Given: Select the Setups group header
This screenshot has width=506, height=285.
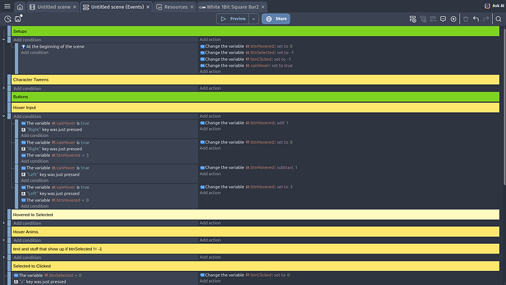Looking at the screenshot, I should click(255, 32).
